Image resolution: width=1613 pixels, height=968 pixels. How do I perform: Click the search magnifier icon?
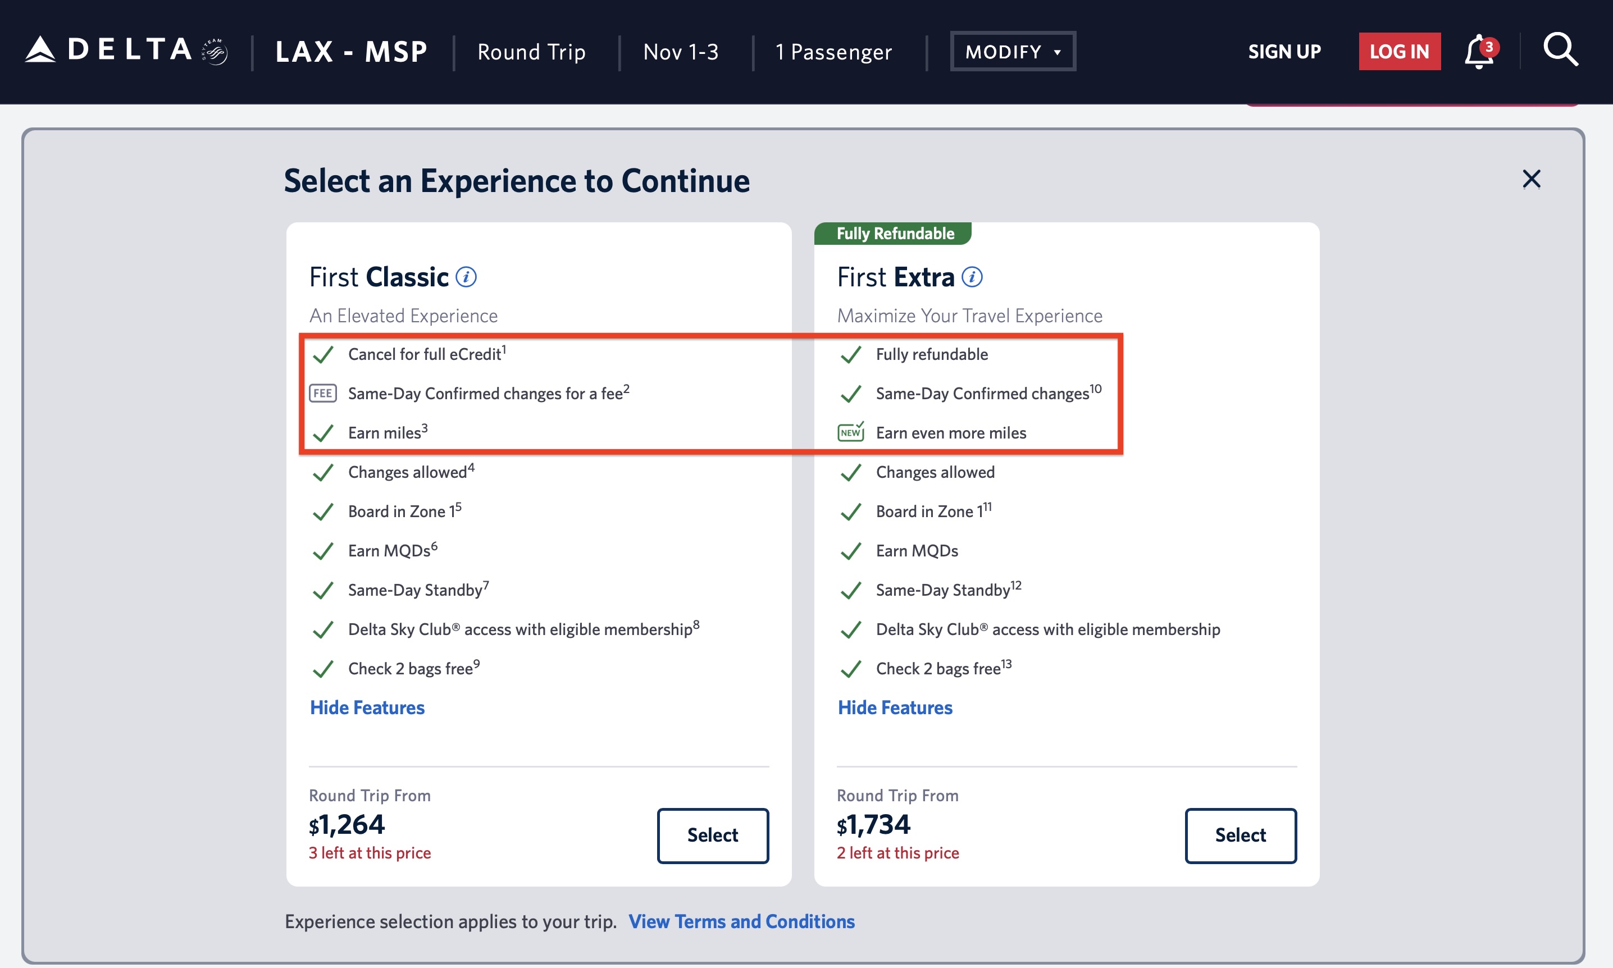[1560, 50]
